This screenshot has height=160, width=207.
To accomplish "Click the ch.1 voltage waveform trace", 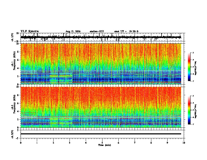I will click(101, 37).
